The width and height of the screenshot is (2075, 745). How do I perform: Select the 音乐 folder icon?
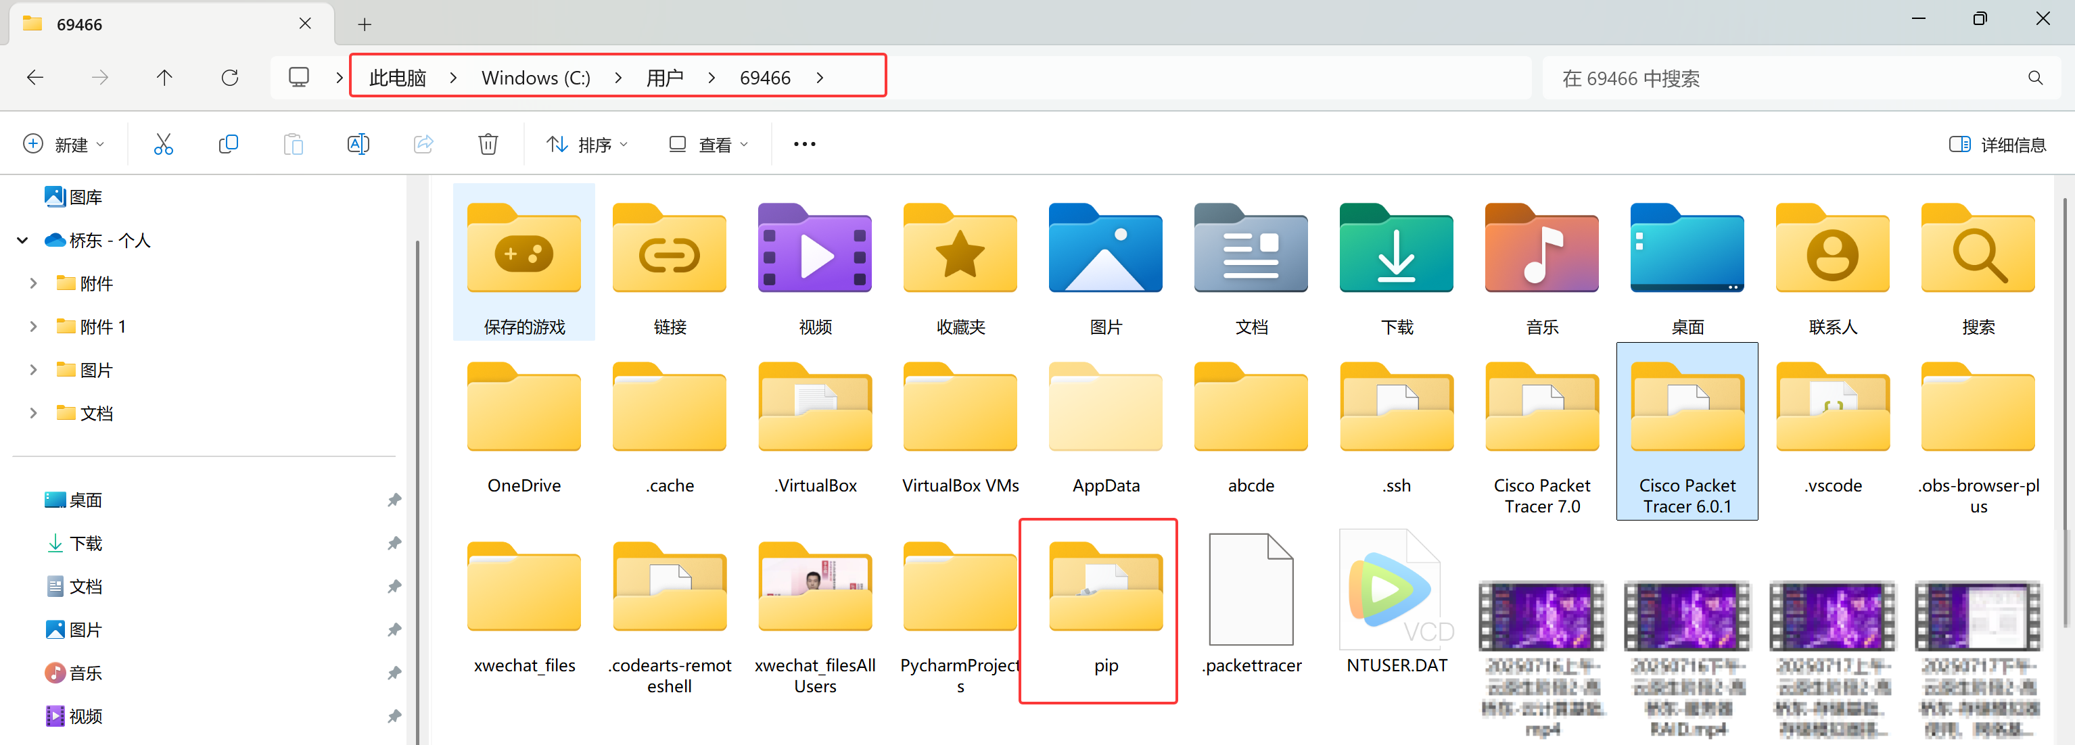[1542, 248]
